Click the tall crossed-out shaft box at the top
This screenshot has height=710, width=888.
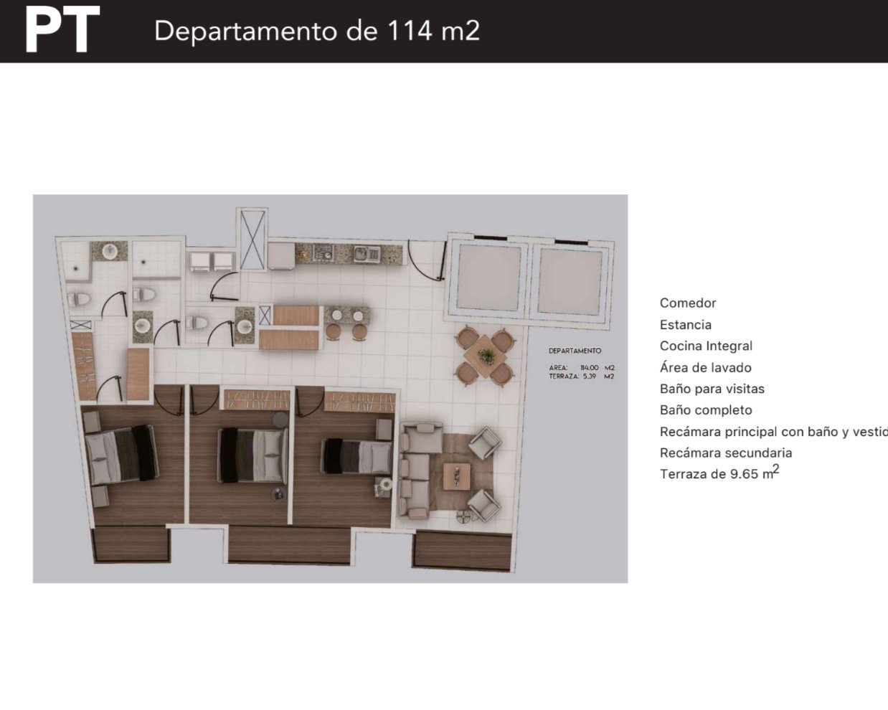(253, 239)
